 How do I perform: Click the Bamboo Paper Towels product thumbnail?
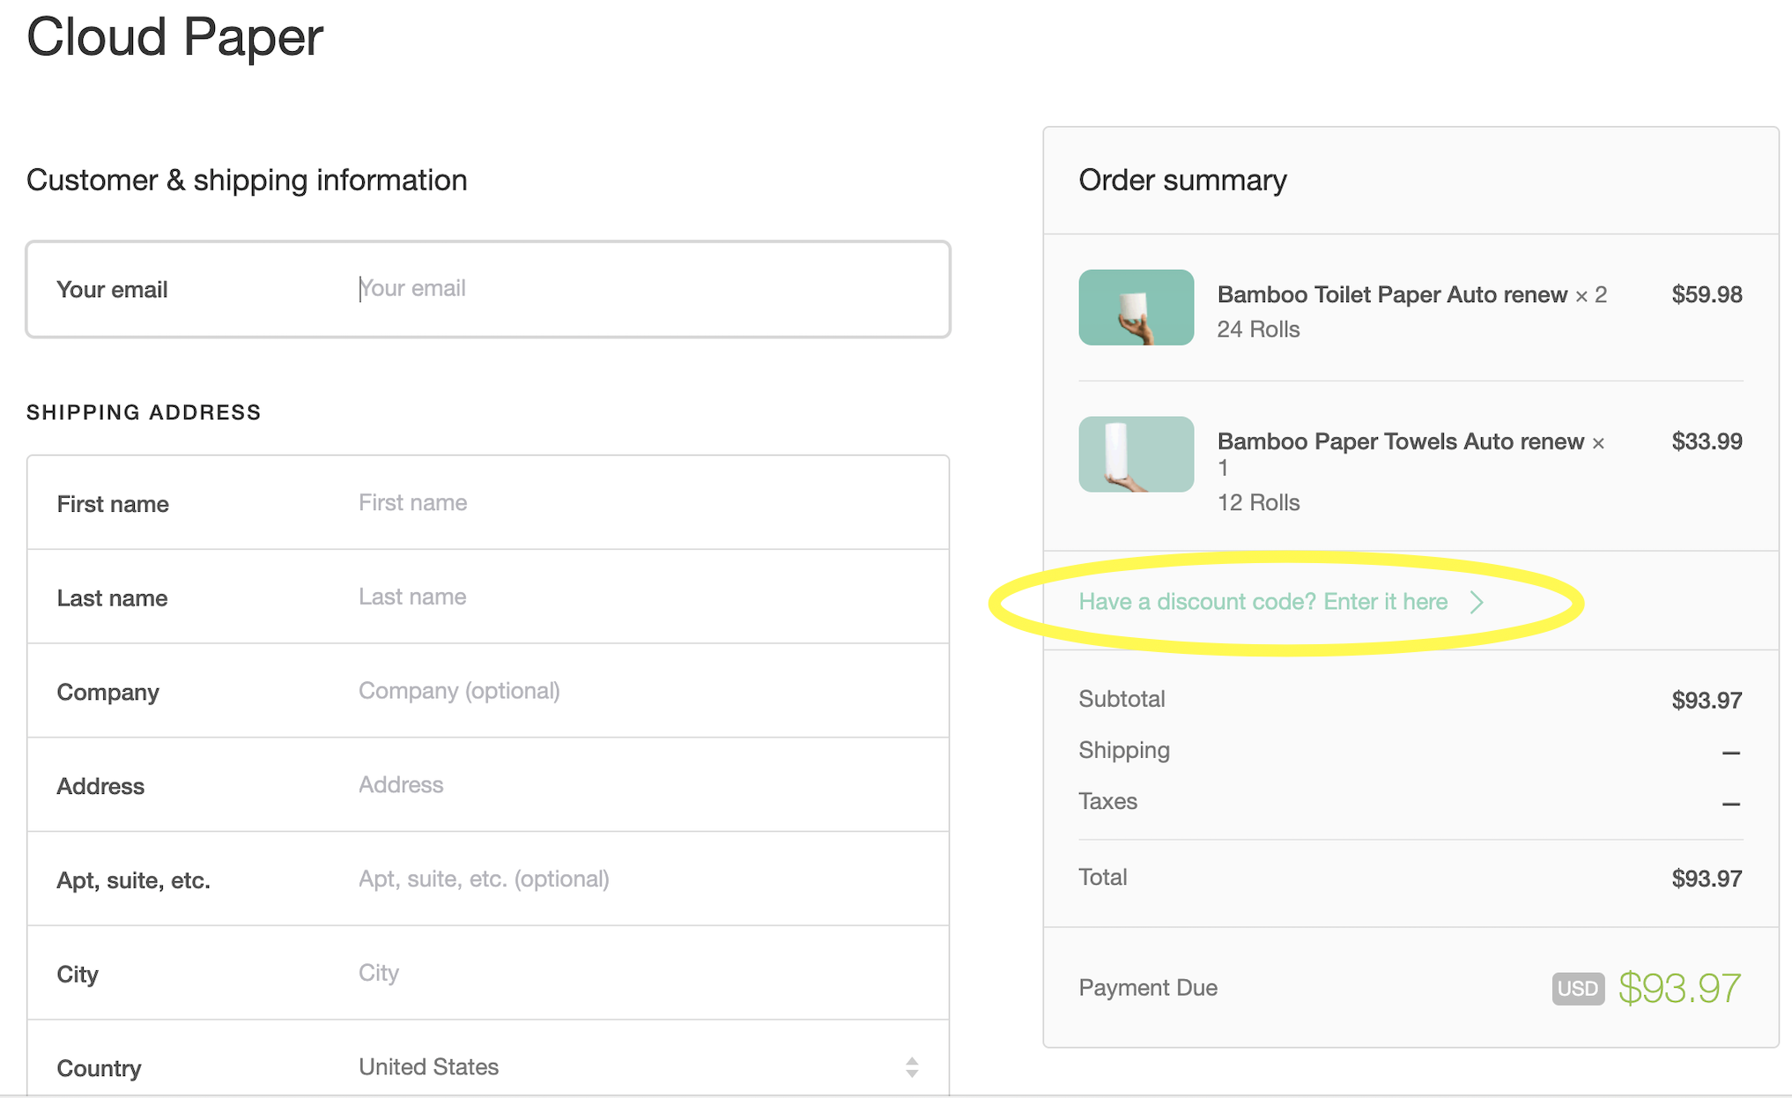coord(1136,454)
